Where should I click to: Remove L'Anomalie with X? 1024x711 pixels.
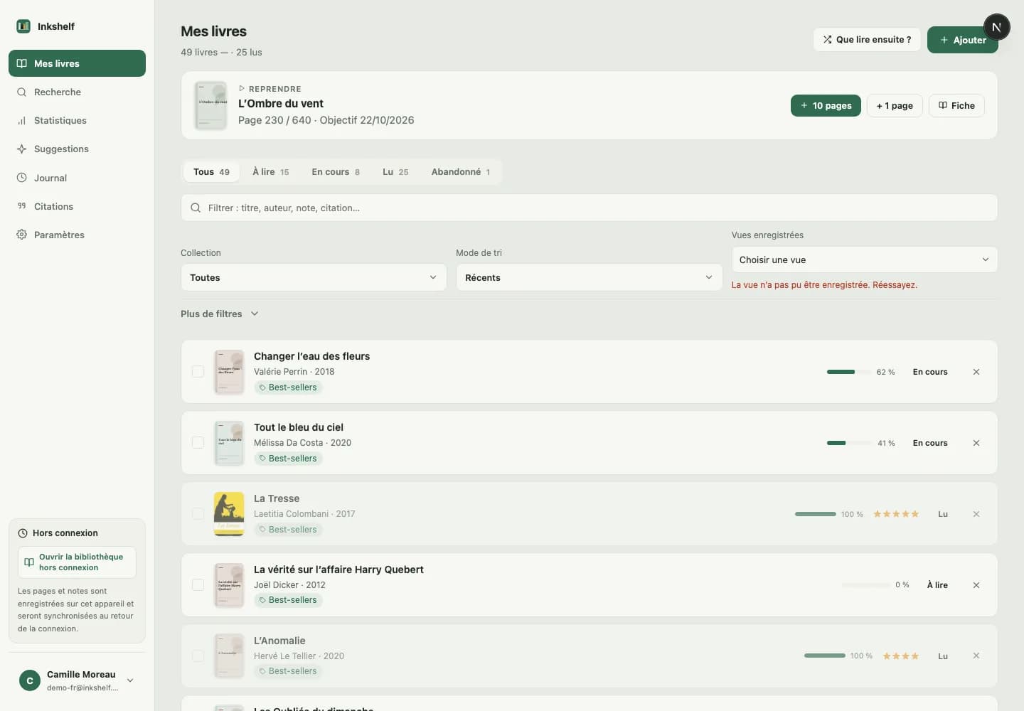click(x=976, y=656)
